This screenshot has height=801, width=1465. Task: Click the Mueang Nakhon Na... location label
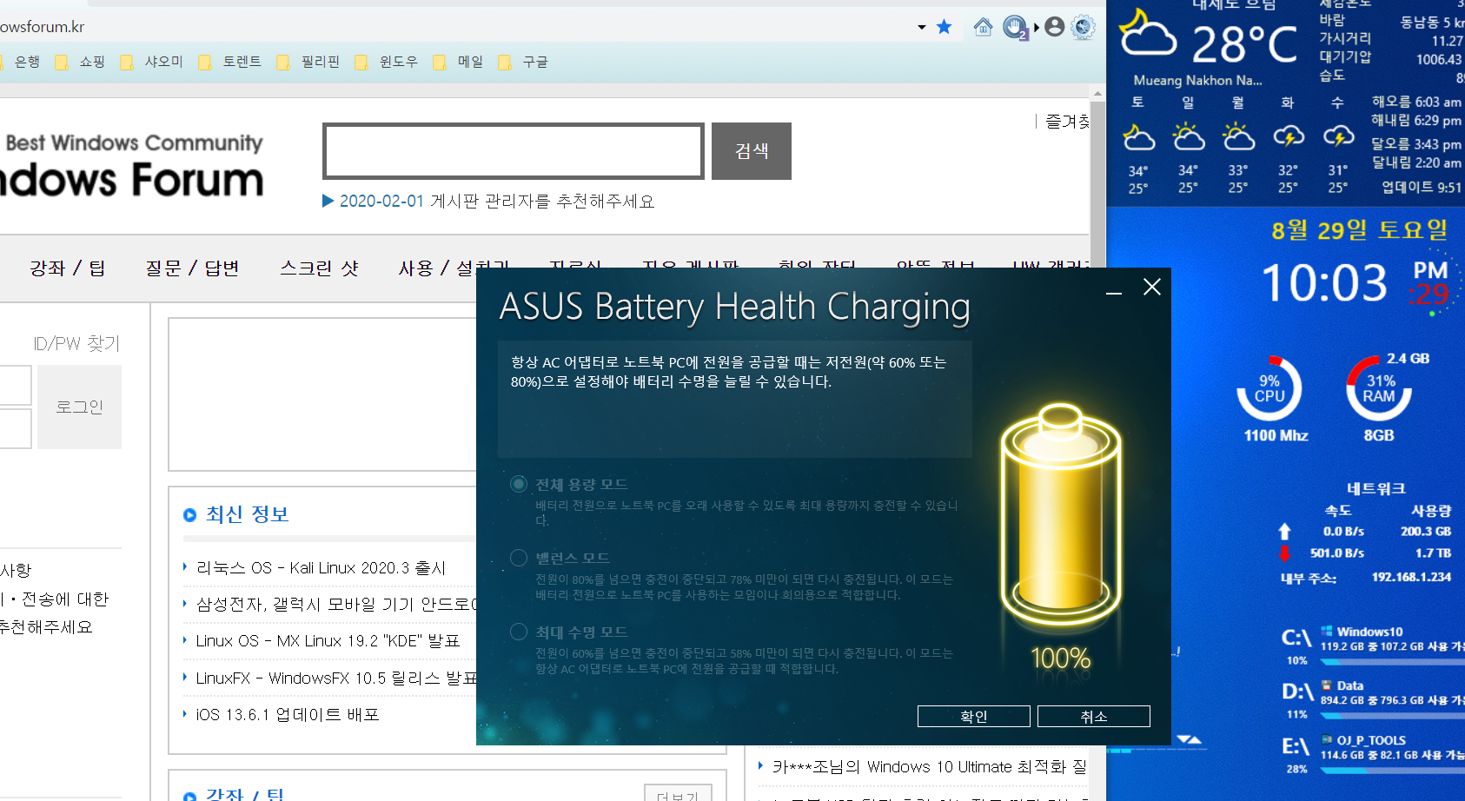click(x=1197, y=80)
